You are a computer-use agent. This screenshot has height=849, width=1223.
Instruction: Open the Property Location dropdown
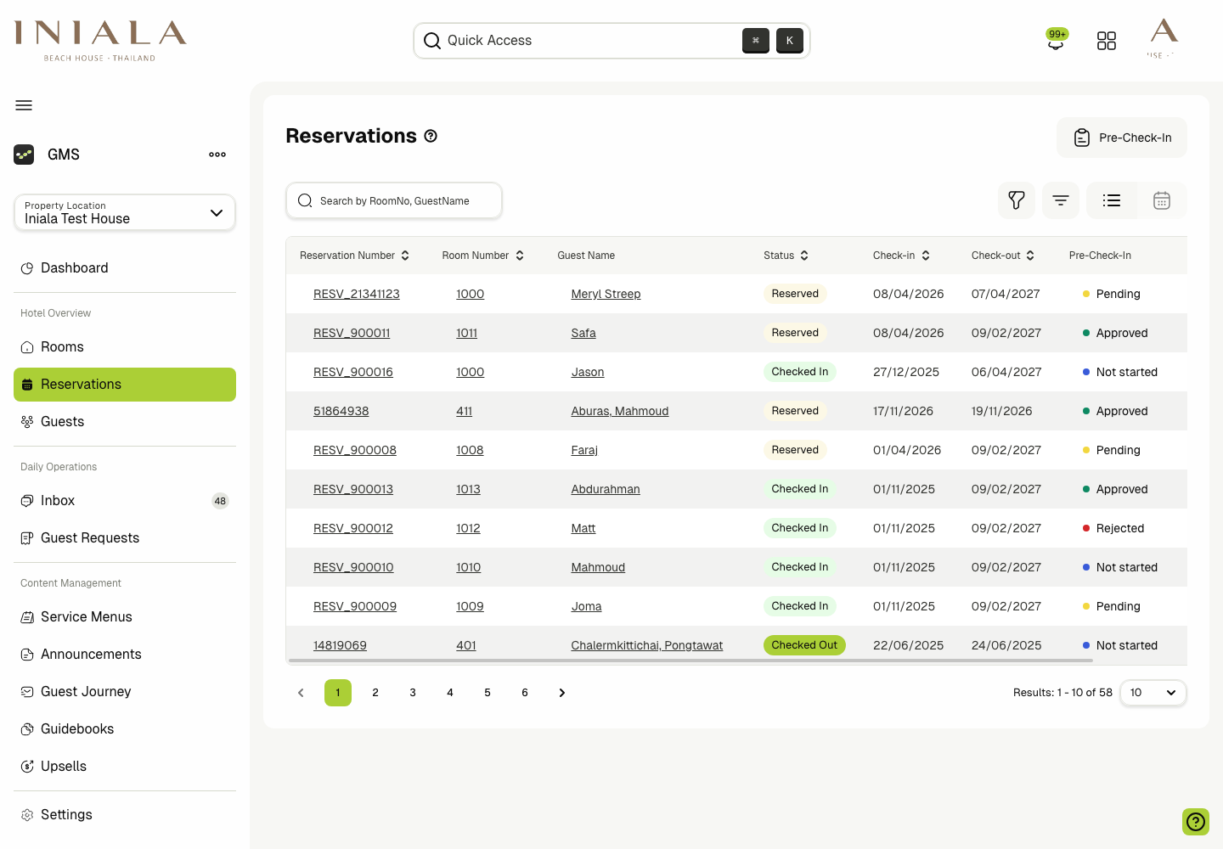click(x=124, y=212)
